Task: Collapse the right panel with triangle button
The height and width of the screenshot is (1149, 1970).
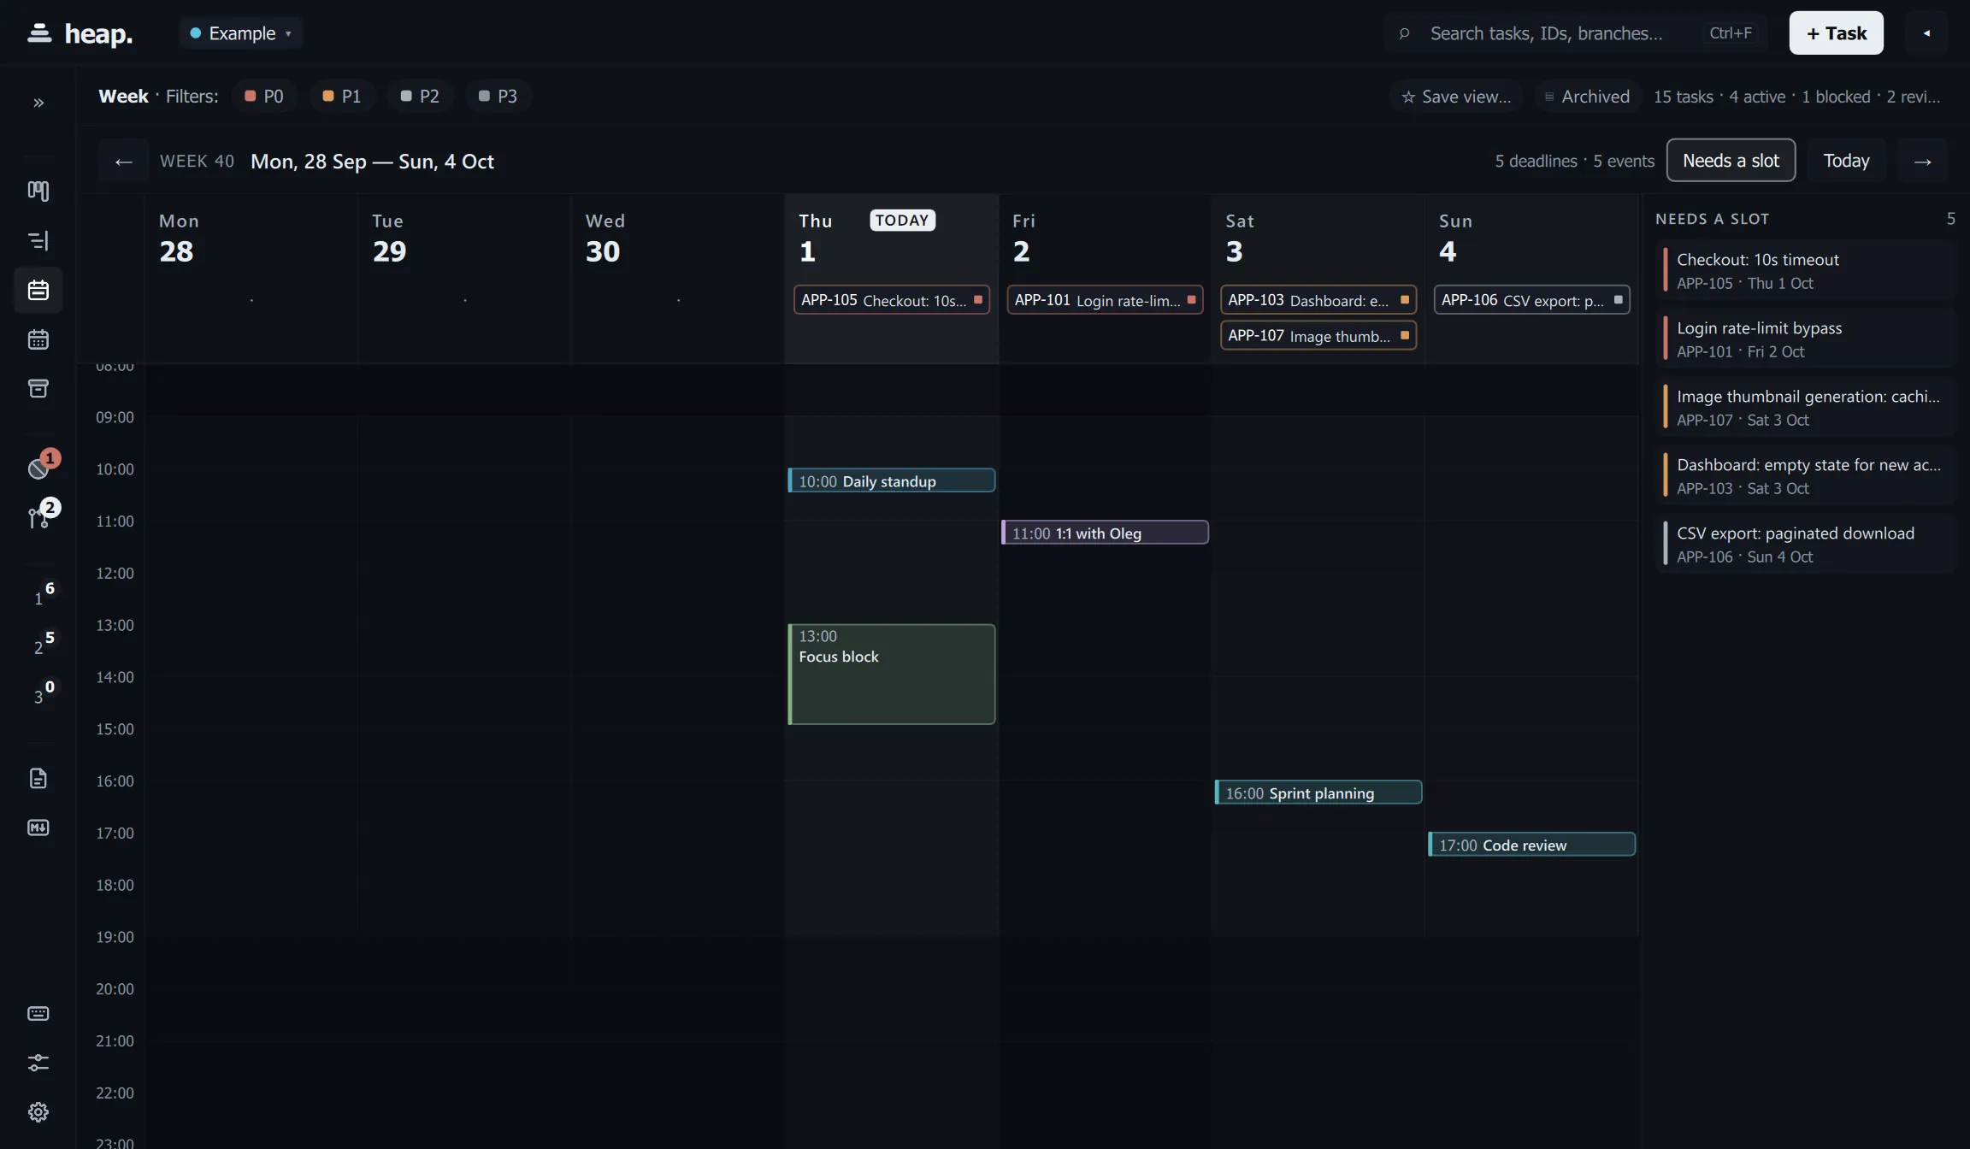Action: pyautogui.click(x=1926, y=33)
